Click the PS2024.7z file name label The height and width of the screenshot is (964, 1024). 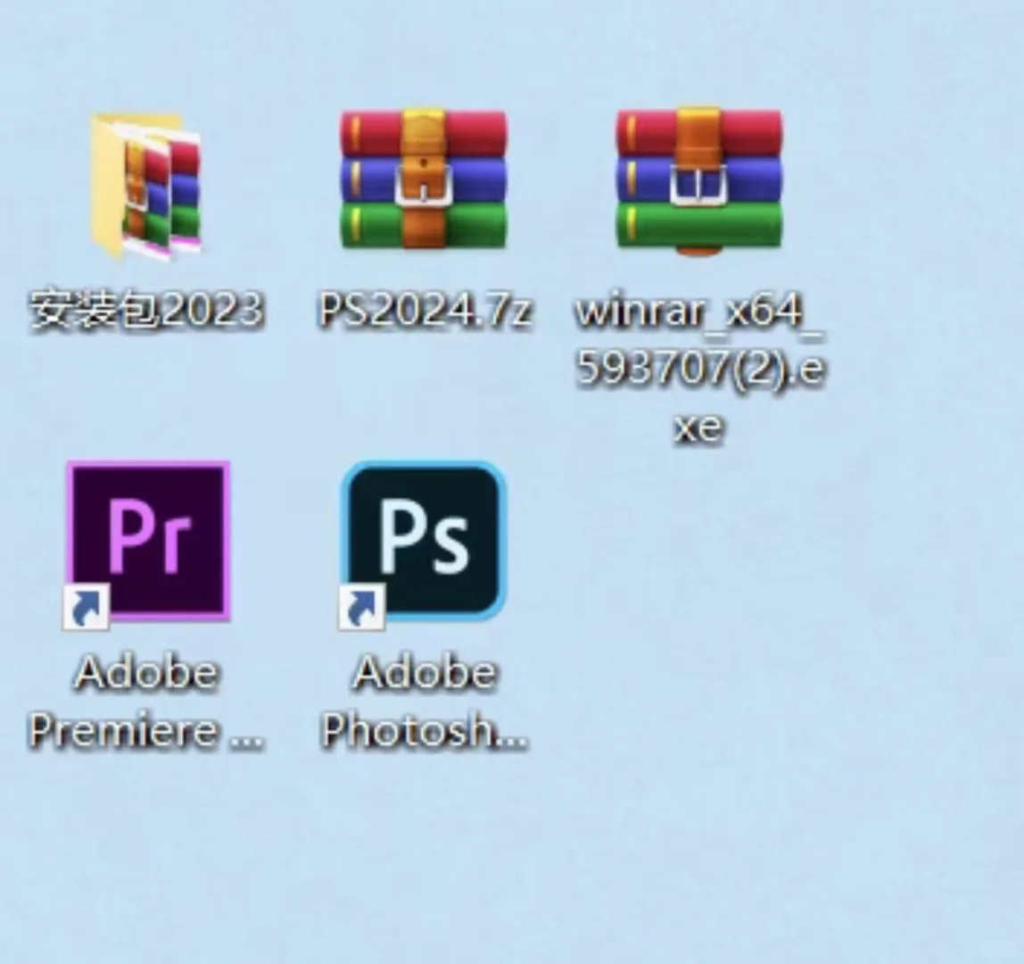(425, 310)
